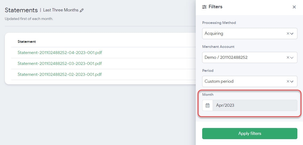This screenshot has height=145, width=303.
Task: Close the Filters panel
Action: (x=294, y=7)
